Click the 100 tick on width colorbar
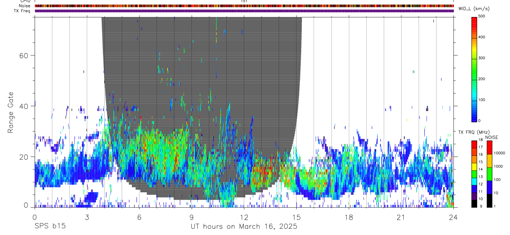Screen dimensions: 510x235 tap(482, 100)
